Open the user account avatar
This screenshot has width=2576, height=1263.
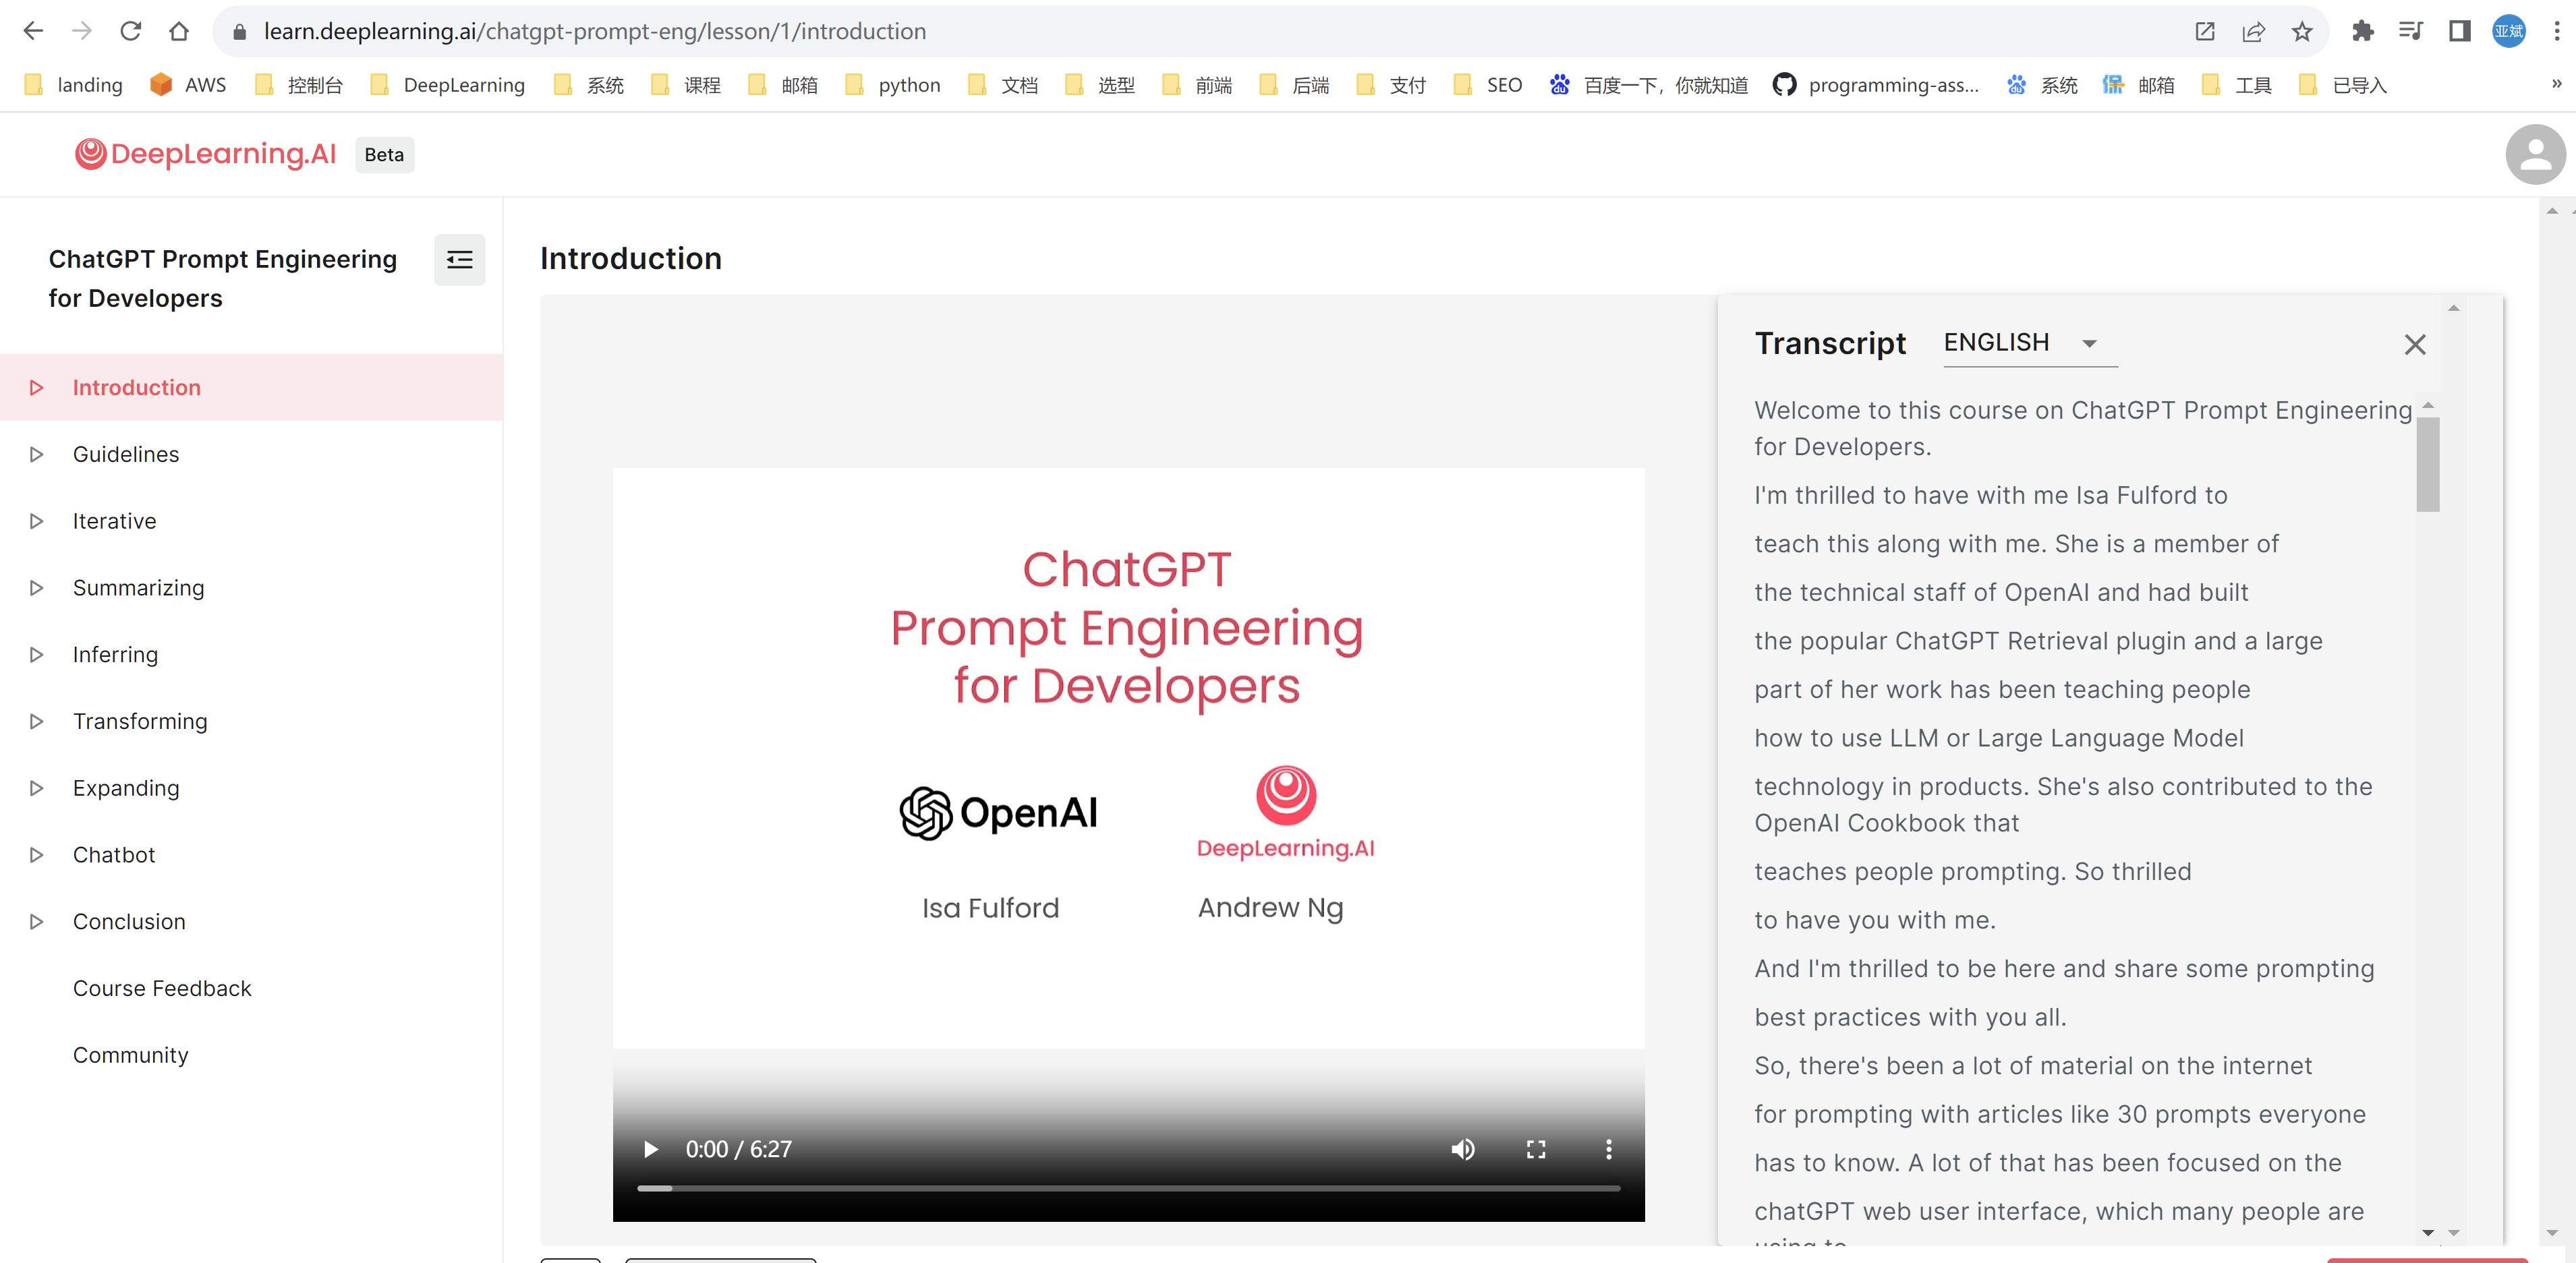pos(2536,154)
